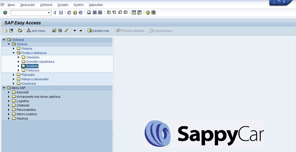This screenshot has width=296, height=152.
Task: Open the Menu menu
Action: coord(11,5)
